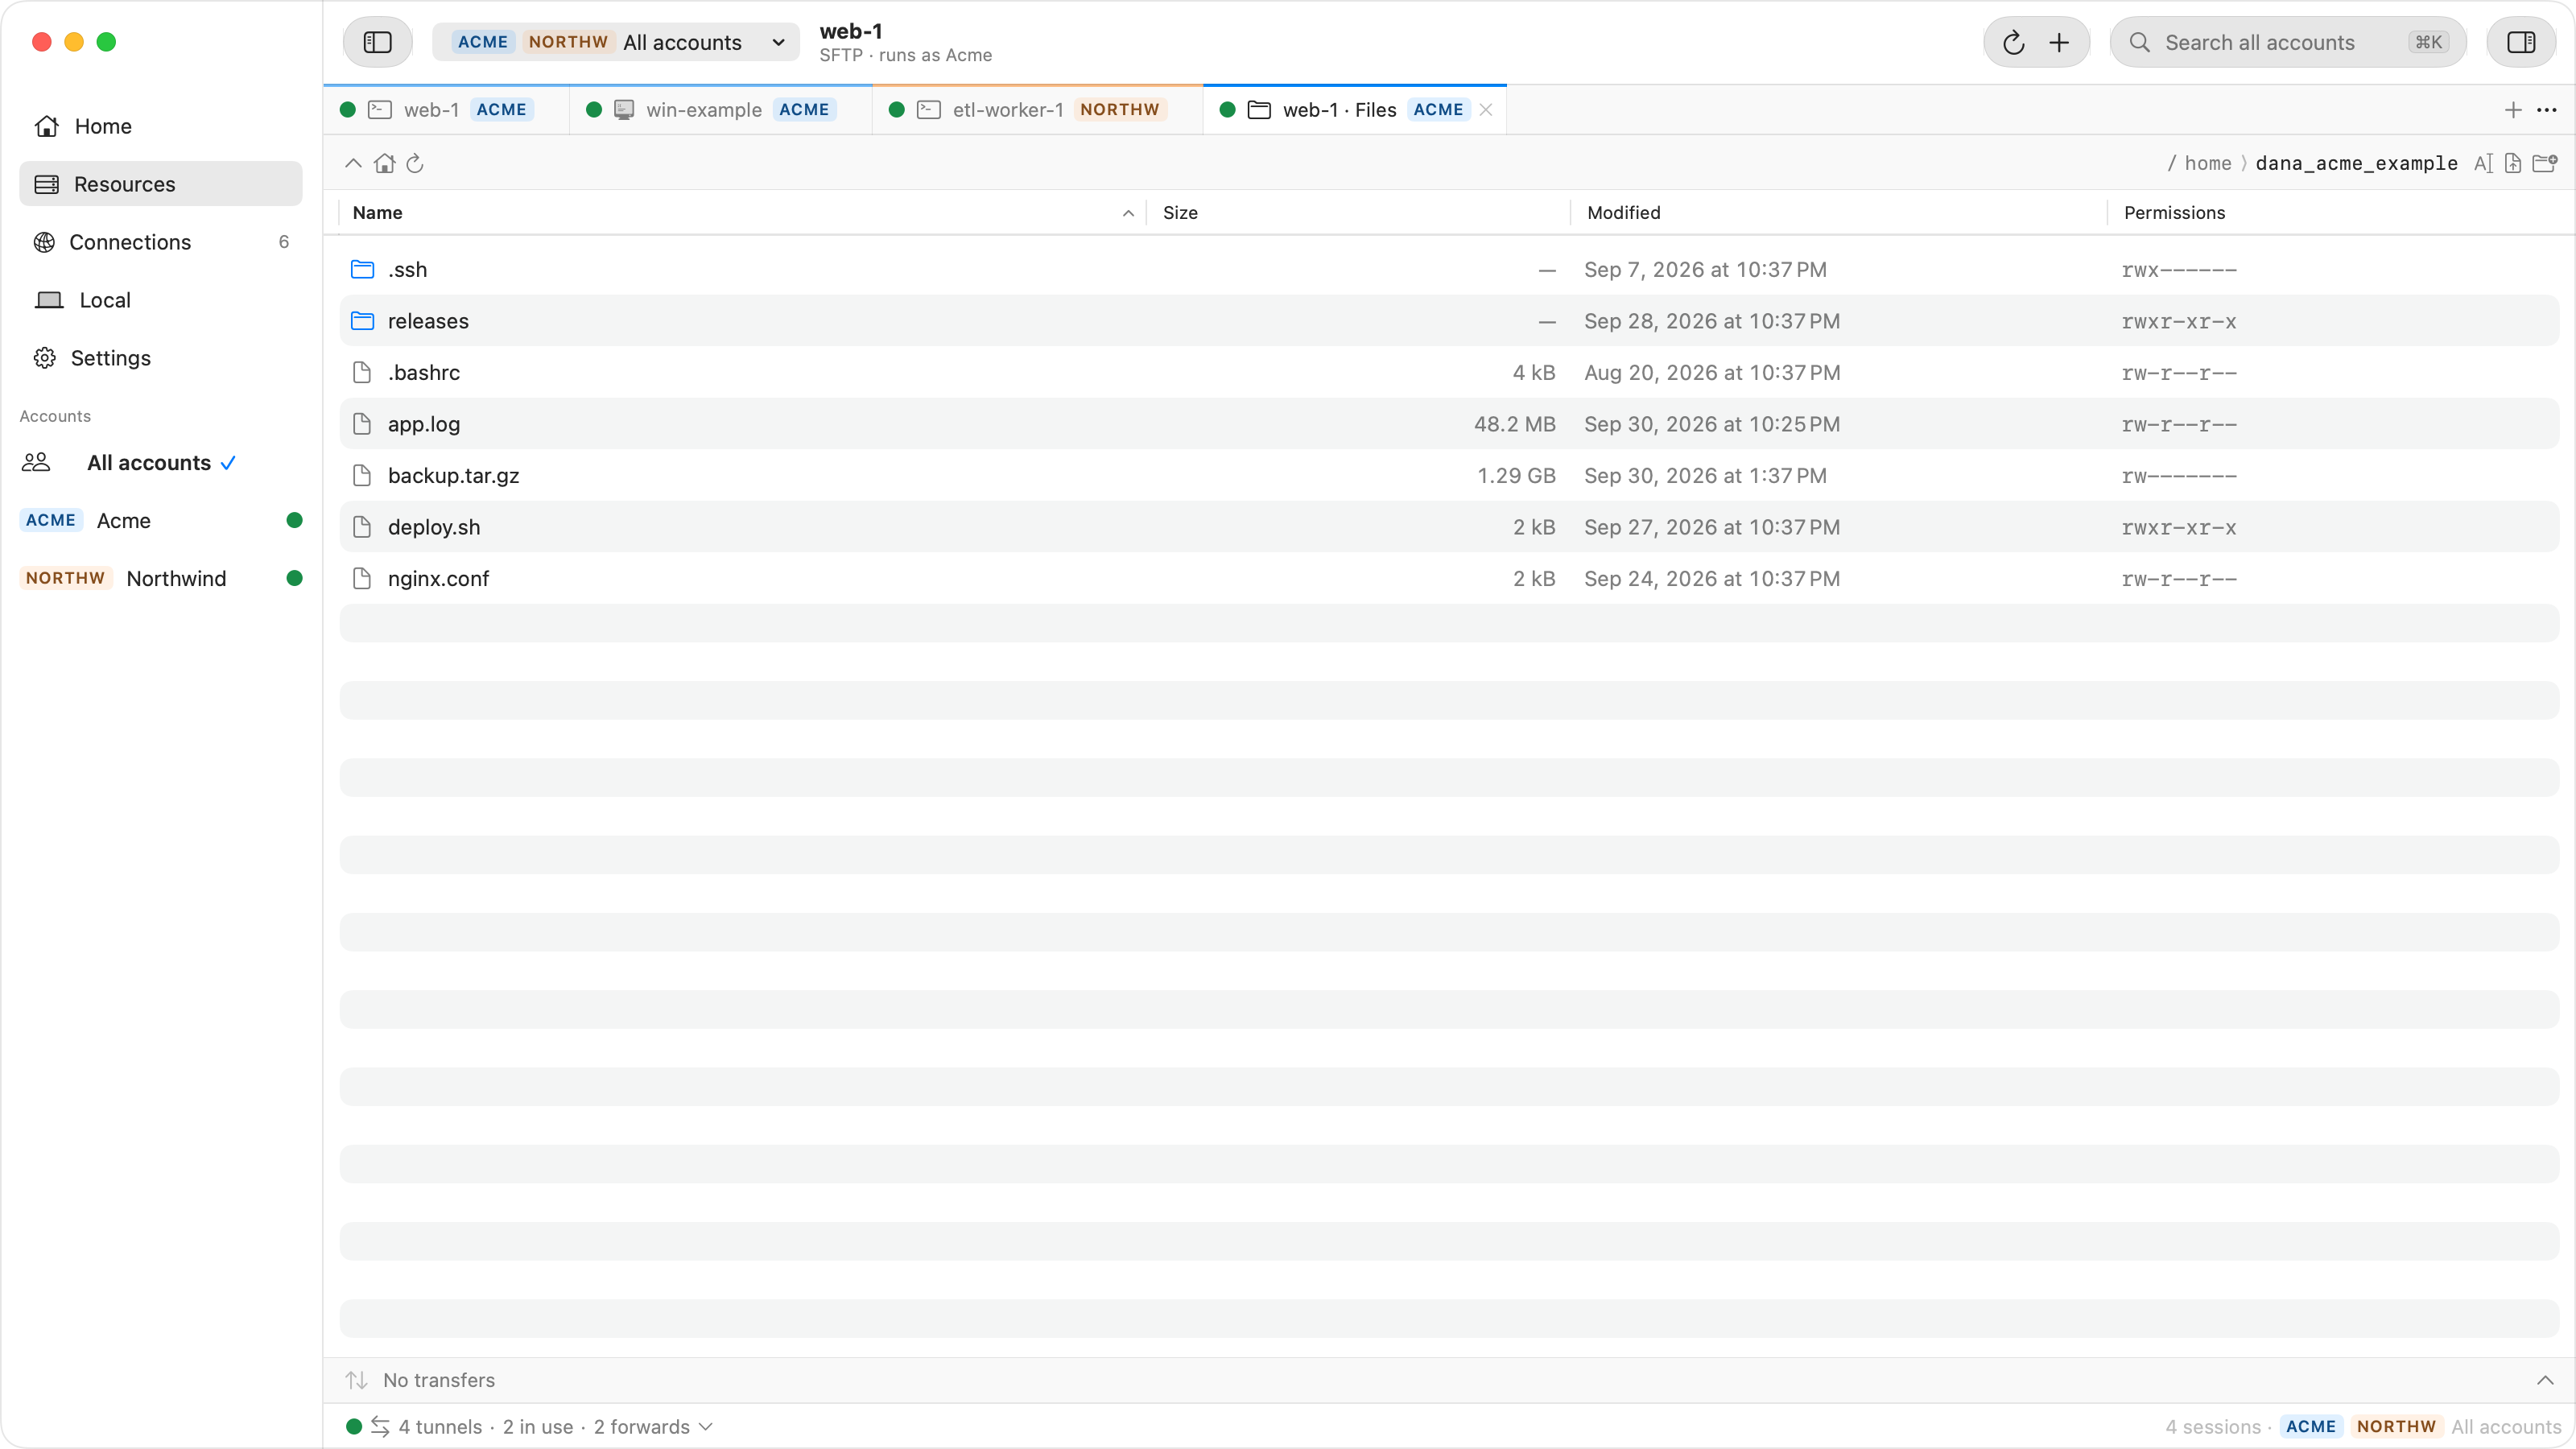Image resolution: width=2576 pixels, height=1449 pixels.
Task: Jump to home directory icon in path bar
Action: [384, 163]
